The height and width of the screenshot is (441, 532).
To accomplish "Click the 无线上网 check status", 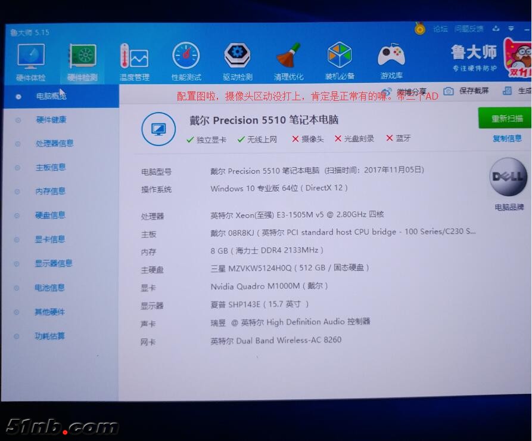I will pyautogui.click(x=257, y=139).
